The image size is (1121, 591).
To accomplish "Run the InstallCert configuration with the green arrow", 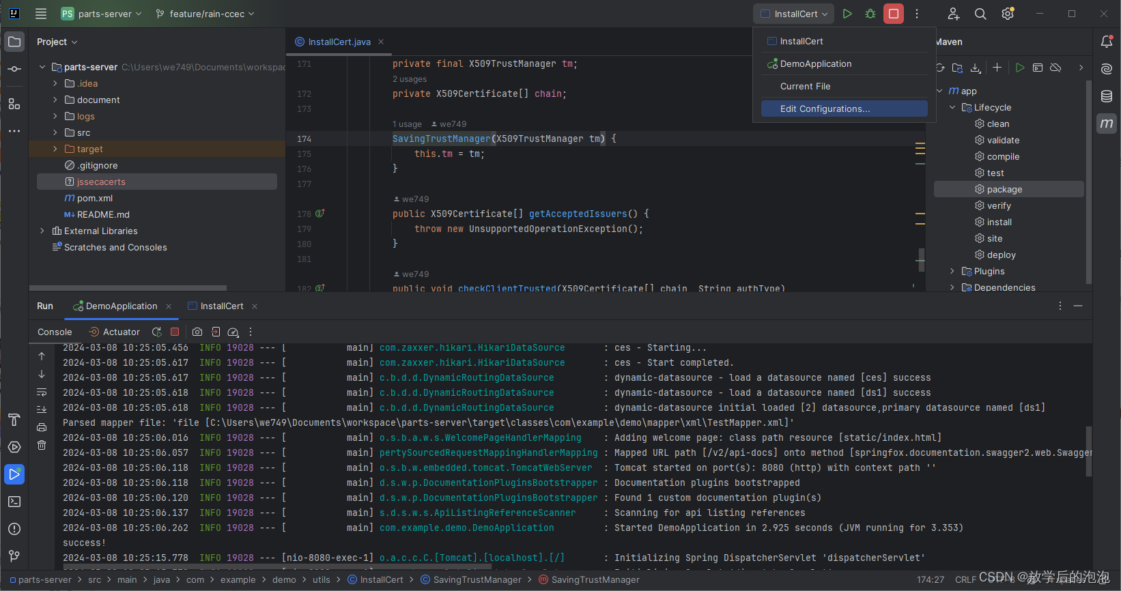I will click(x=847, y=14).
